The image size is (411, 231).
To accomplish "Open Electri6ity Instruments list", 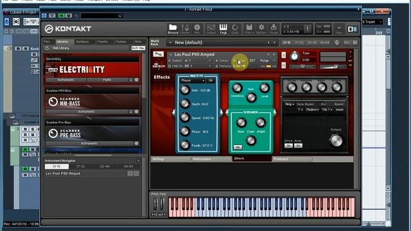I will pos(66,80).
